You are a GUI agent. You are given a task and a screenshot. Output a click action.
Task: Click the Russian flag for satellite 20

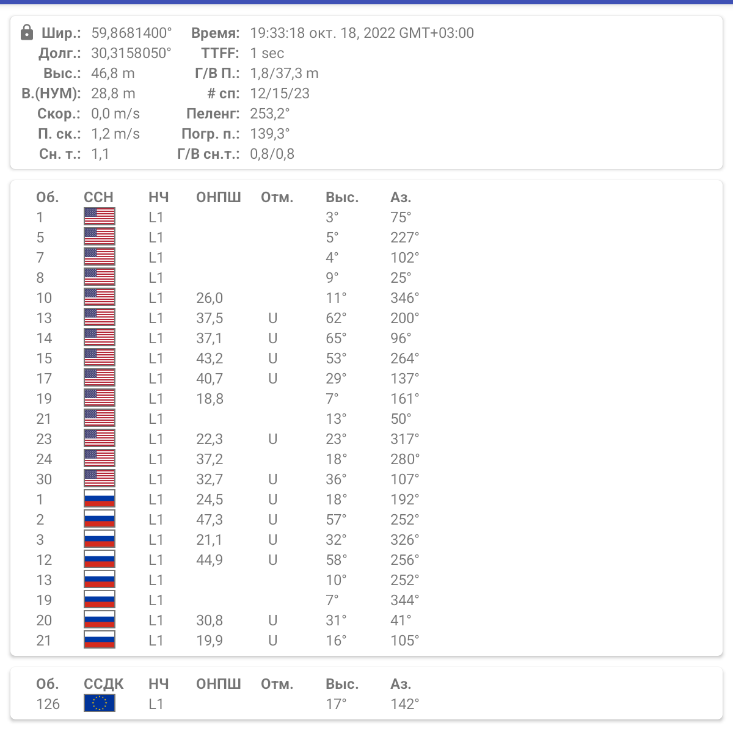pyautogui.click(x=100, y=620)
